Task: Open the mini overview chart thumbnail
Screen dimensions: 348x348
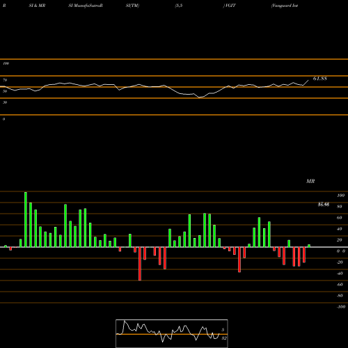Action: [172, 333]
